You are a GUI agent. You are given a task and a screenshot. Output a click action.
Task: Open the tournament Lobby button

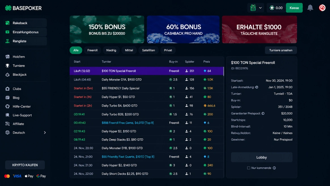click(x=262, y=157)
